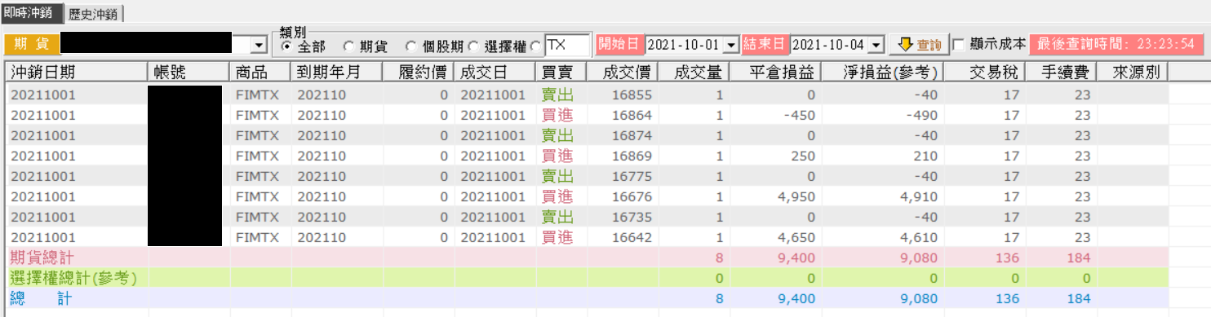Select the row with 成交價 16676
The width and height of the screenshot is (1211, 317).
click(588, 196)
